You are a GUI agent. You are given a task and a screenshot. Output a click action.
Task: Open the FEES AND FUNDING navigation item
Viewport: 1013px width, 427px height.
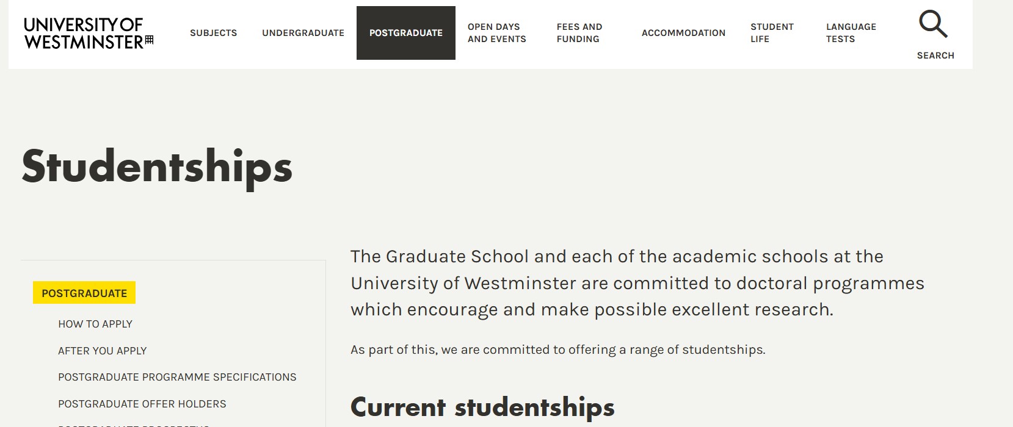pos(579,33)
